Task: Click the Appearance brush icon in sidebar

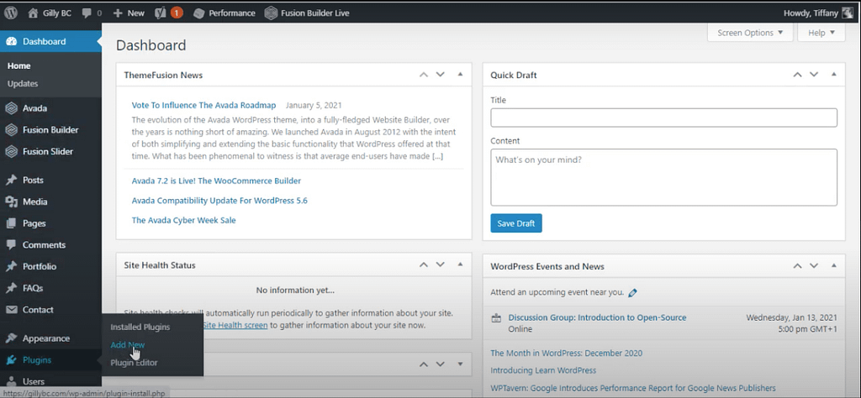Action: pyautogui.click(x=11, y=338)
